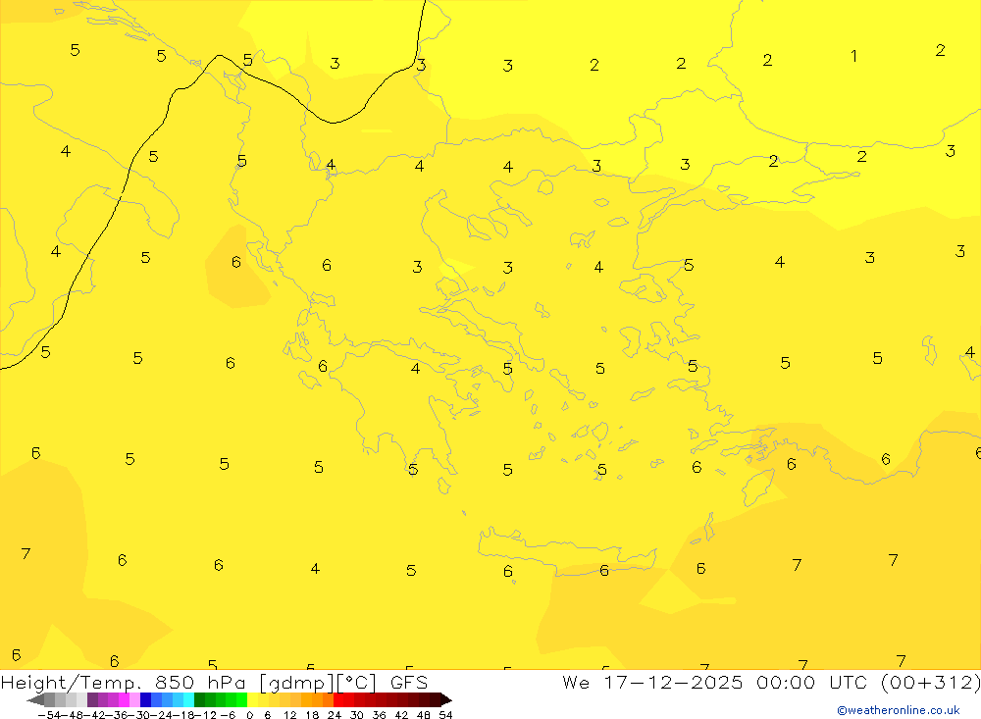Click the "-24" legend scale label
Screen dimensions: 981x719
click(162, 715)
